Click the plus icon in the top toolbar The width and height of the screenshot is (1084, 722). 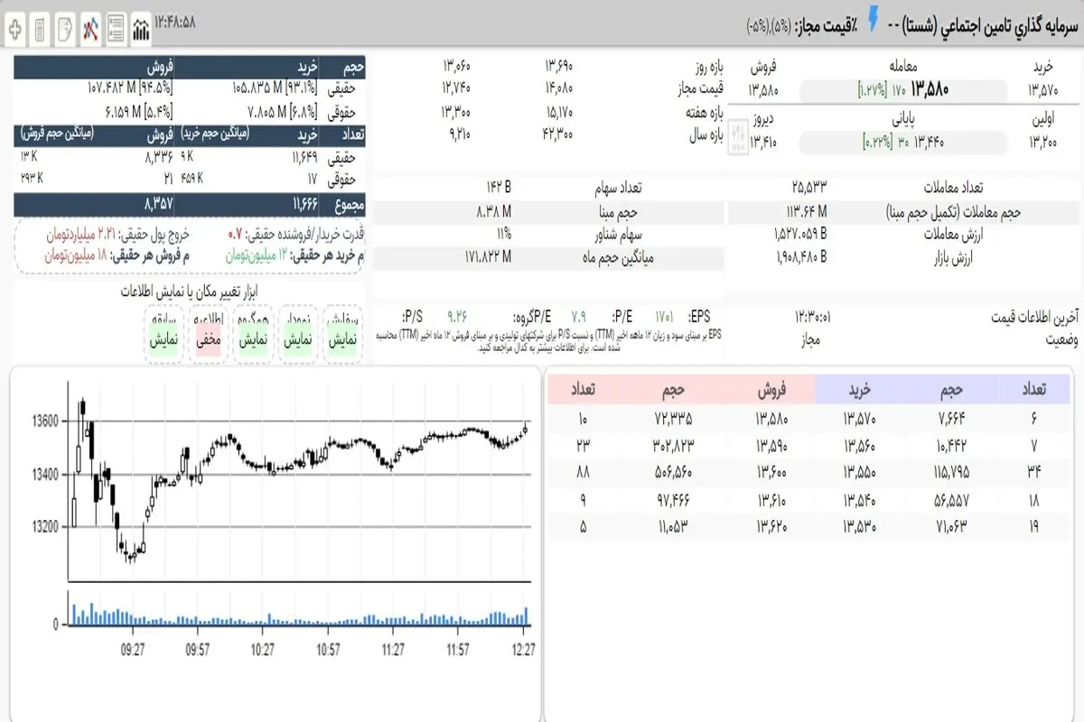[x=15, y=28]
